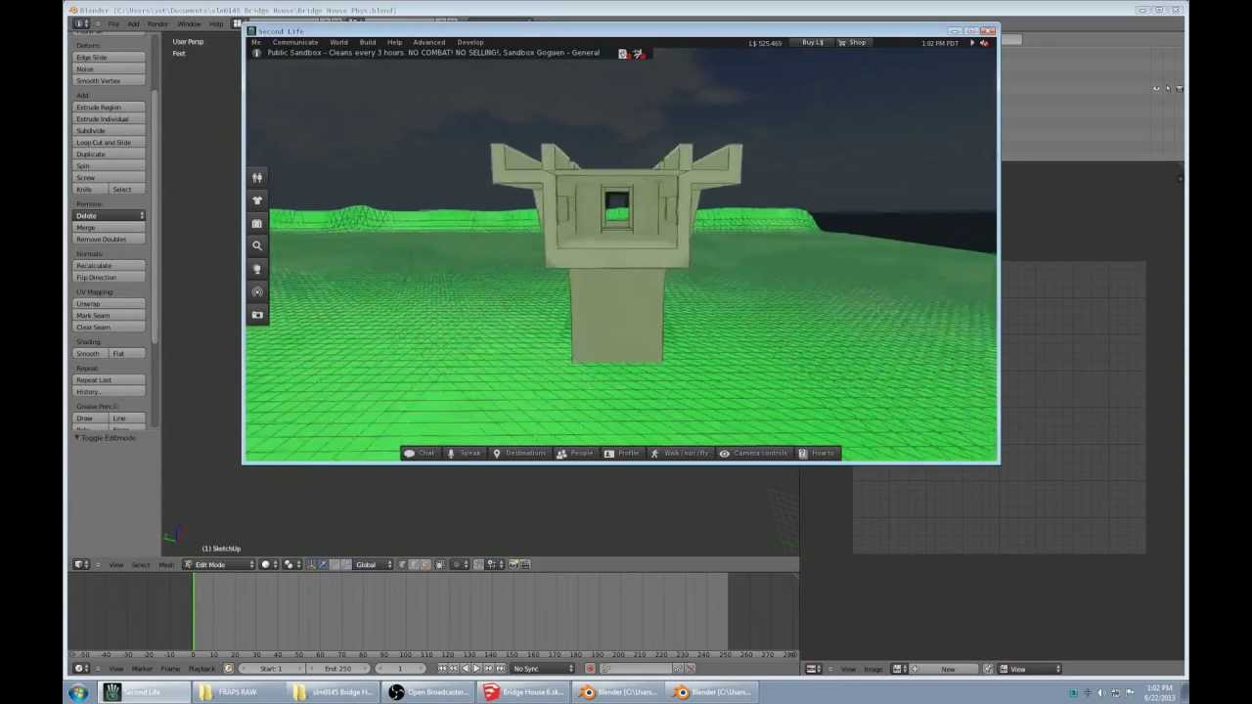
Task: Click the search magnifier icon in Second Life sidebar
Action: pos(257,246)
